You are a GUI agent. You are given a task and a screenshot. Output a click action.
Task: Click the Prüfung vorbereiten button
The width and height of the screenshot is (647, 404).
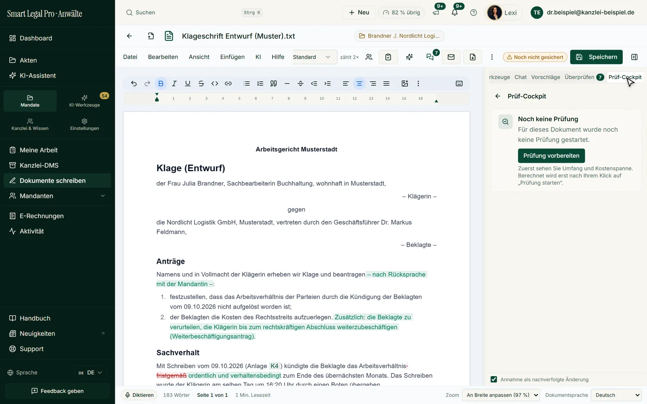click(x=551, y=156)
